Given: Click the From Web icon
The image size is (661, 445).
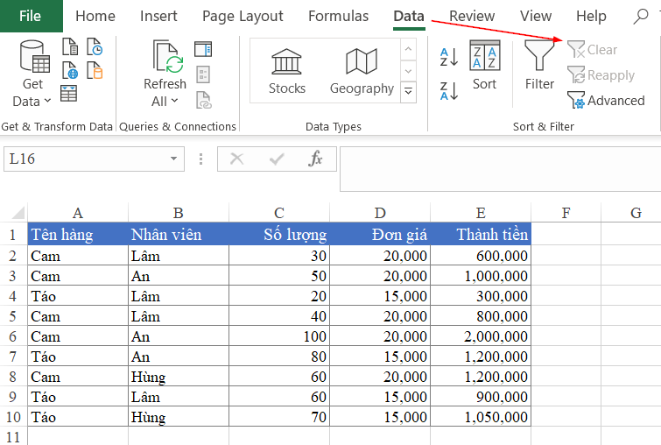Looking at the screenshot, I should tap(70, 72).
